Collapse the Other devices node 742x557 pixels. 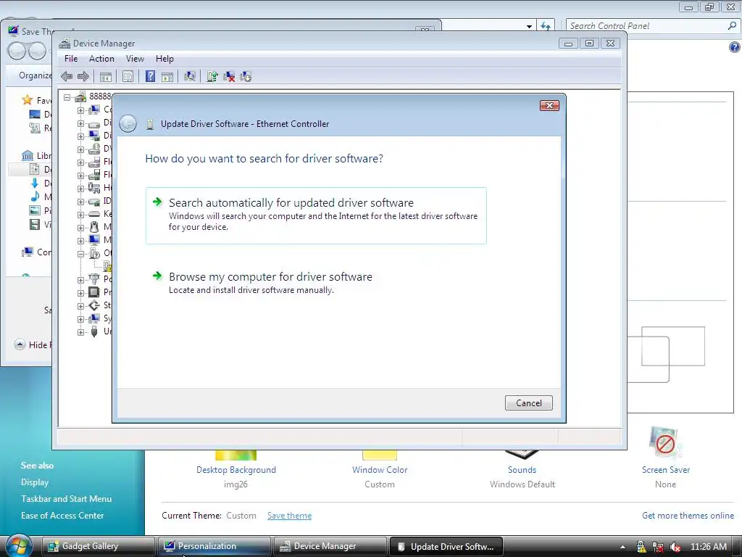pyautogui.click(x=80, y=254)
